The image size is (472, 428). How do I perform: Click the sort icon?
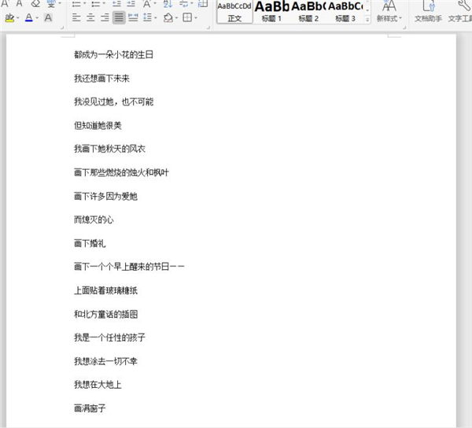coord(168,3)
